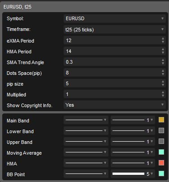Click the Main Band label
The image size is (169, 182).
(18, 121)
